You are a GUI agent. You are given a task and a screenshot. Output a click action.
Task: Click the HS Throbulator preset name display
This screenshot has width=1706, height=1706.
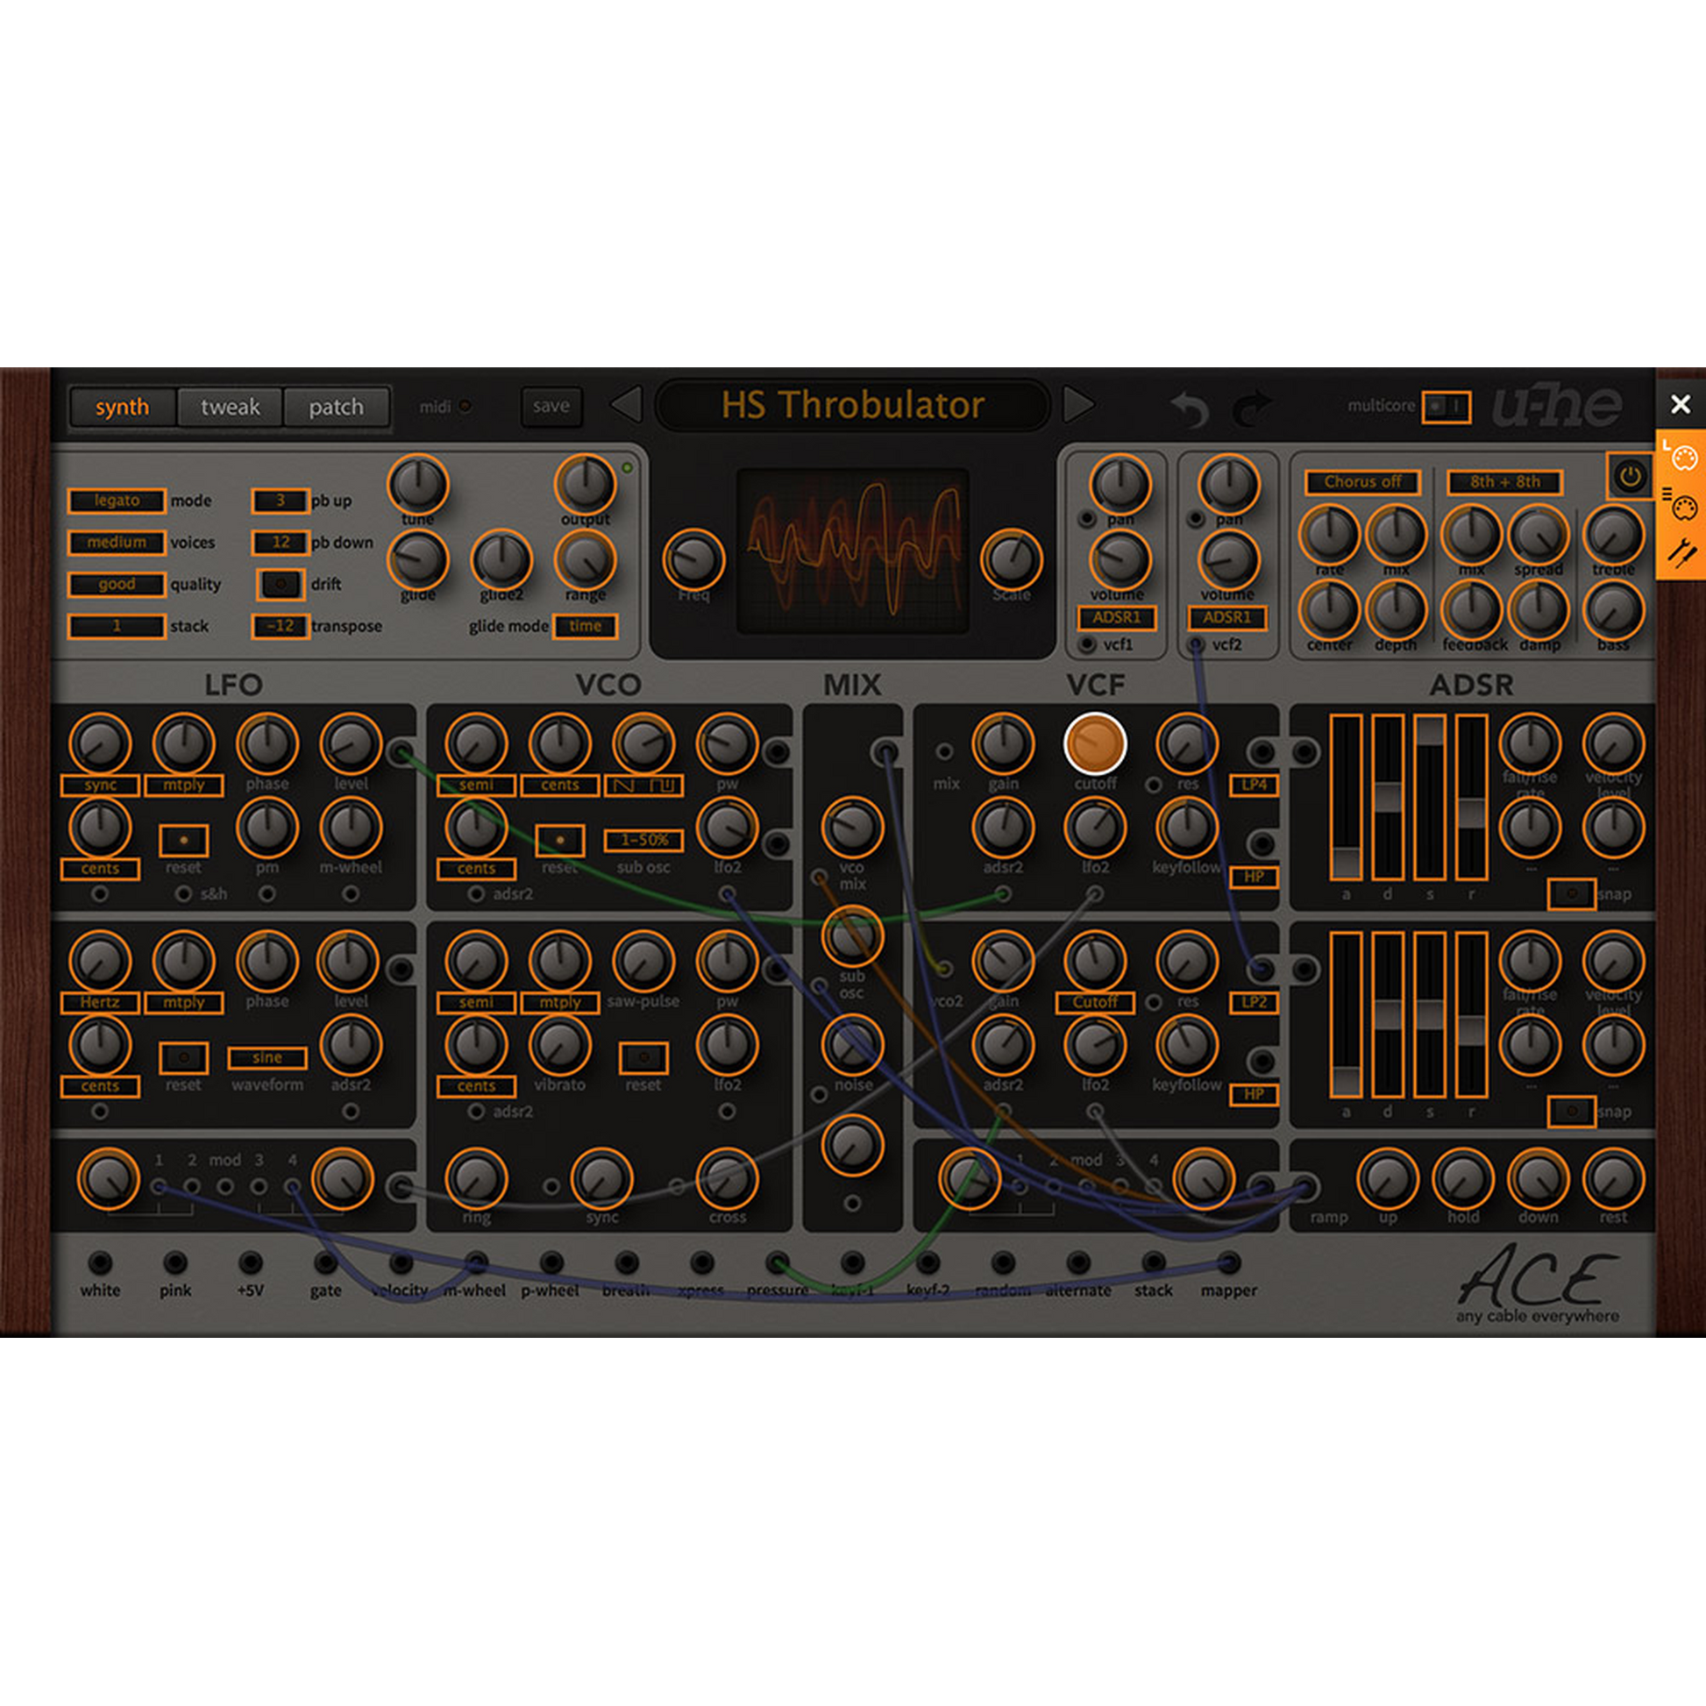click(x=852, y=405)
